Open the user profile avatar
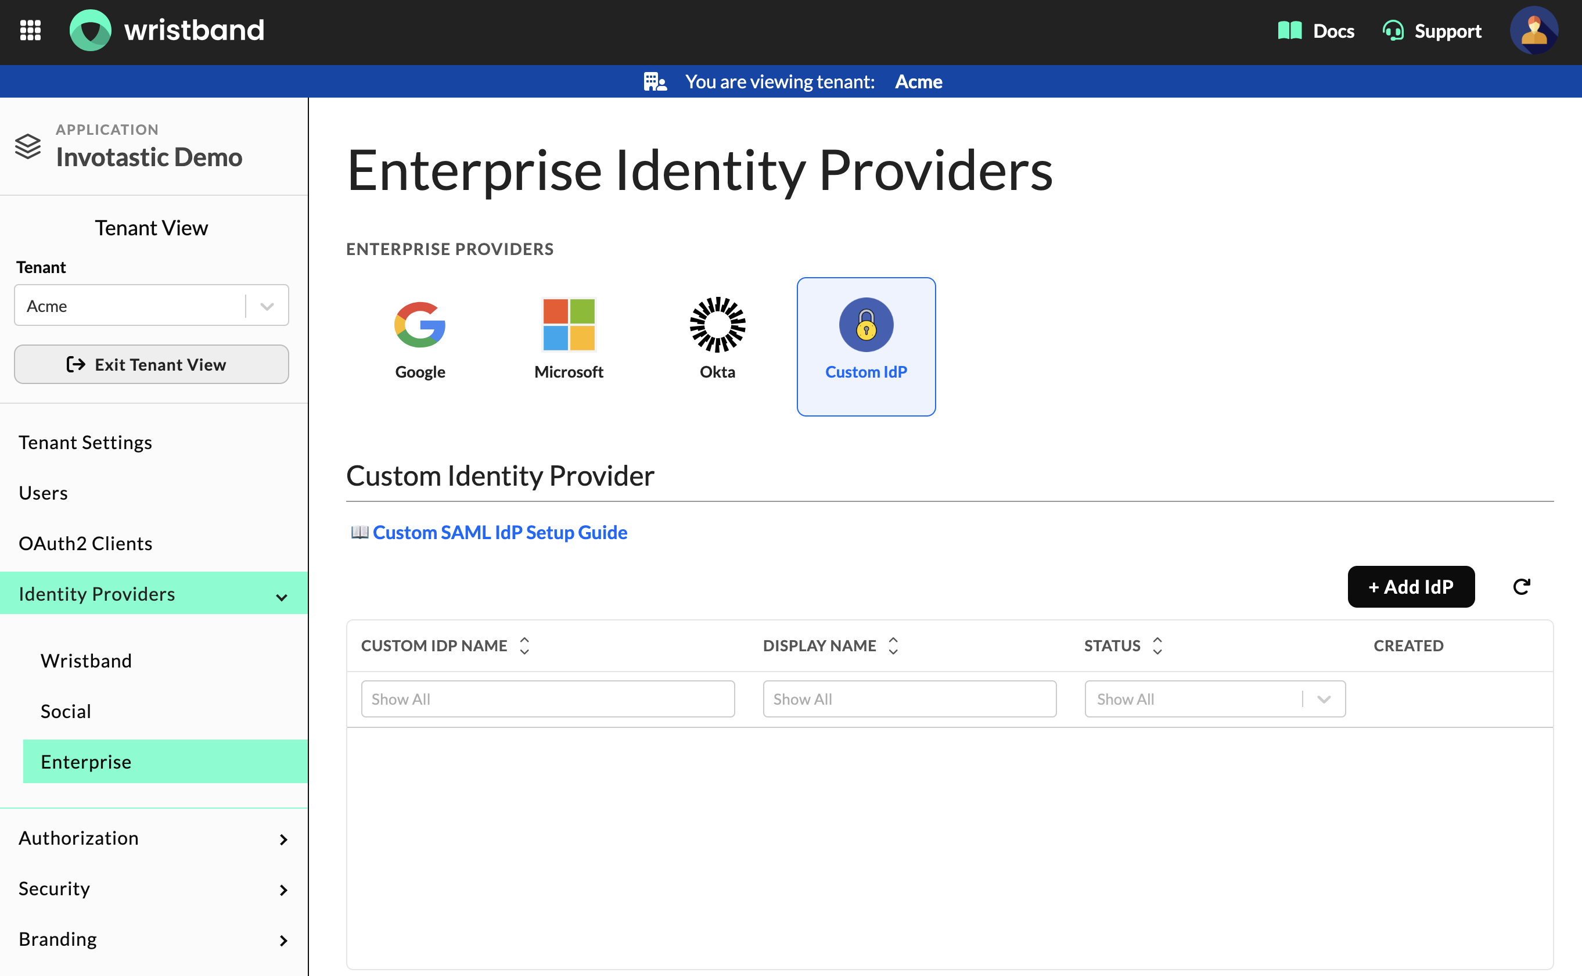 pos(1534,30)
